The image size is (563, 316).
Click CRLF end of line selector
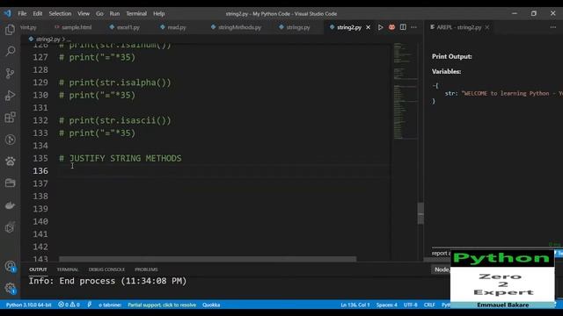[429, 305]
